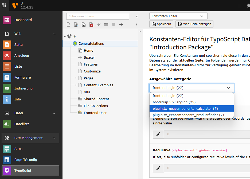Click the recycler trash icon in tree toolbar
250x179 pixels.
(x=114, y=25)
